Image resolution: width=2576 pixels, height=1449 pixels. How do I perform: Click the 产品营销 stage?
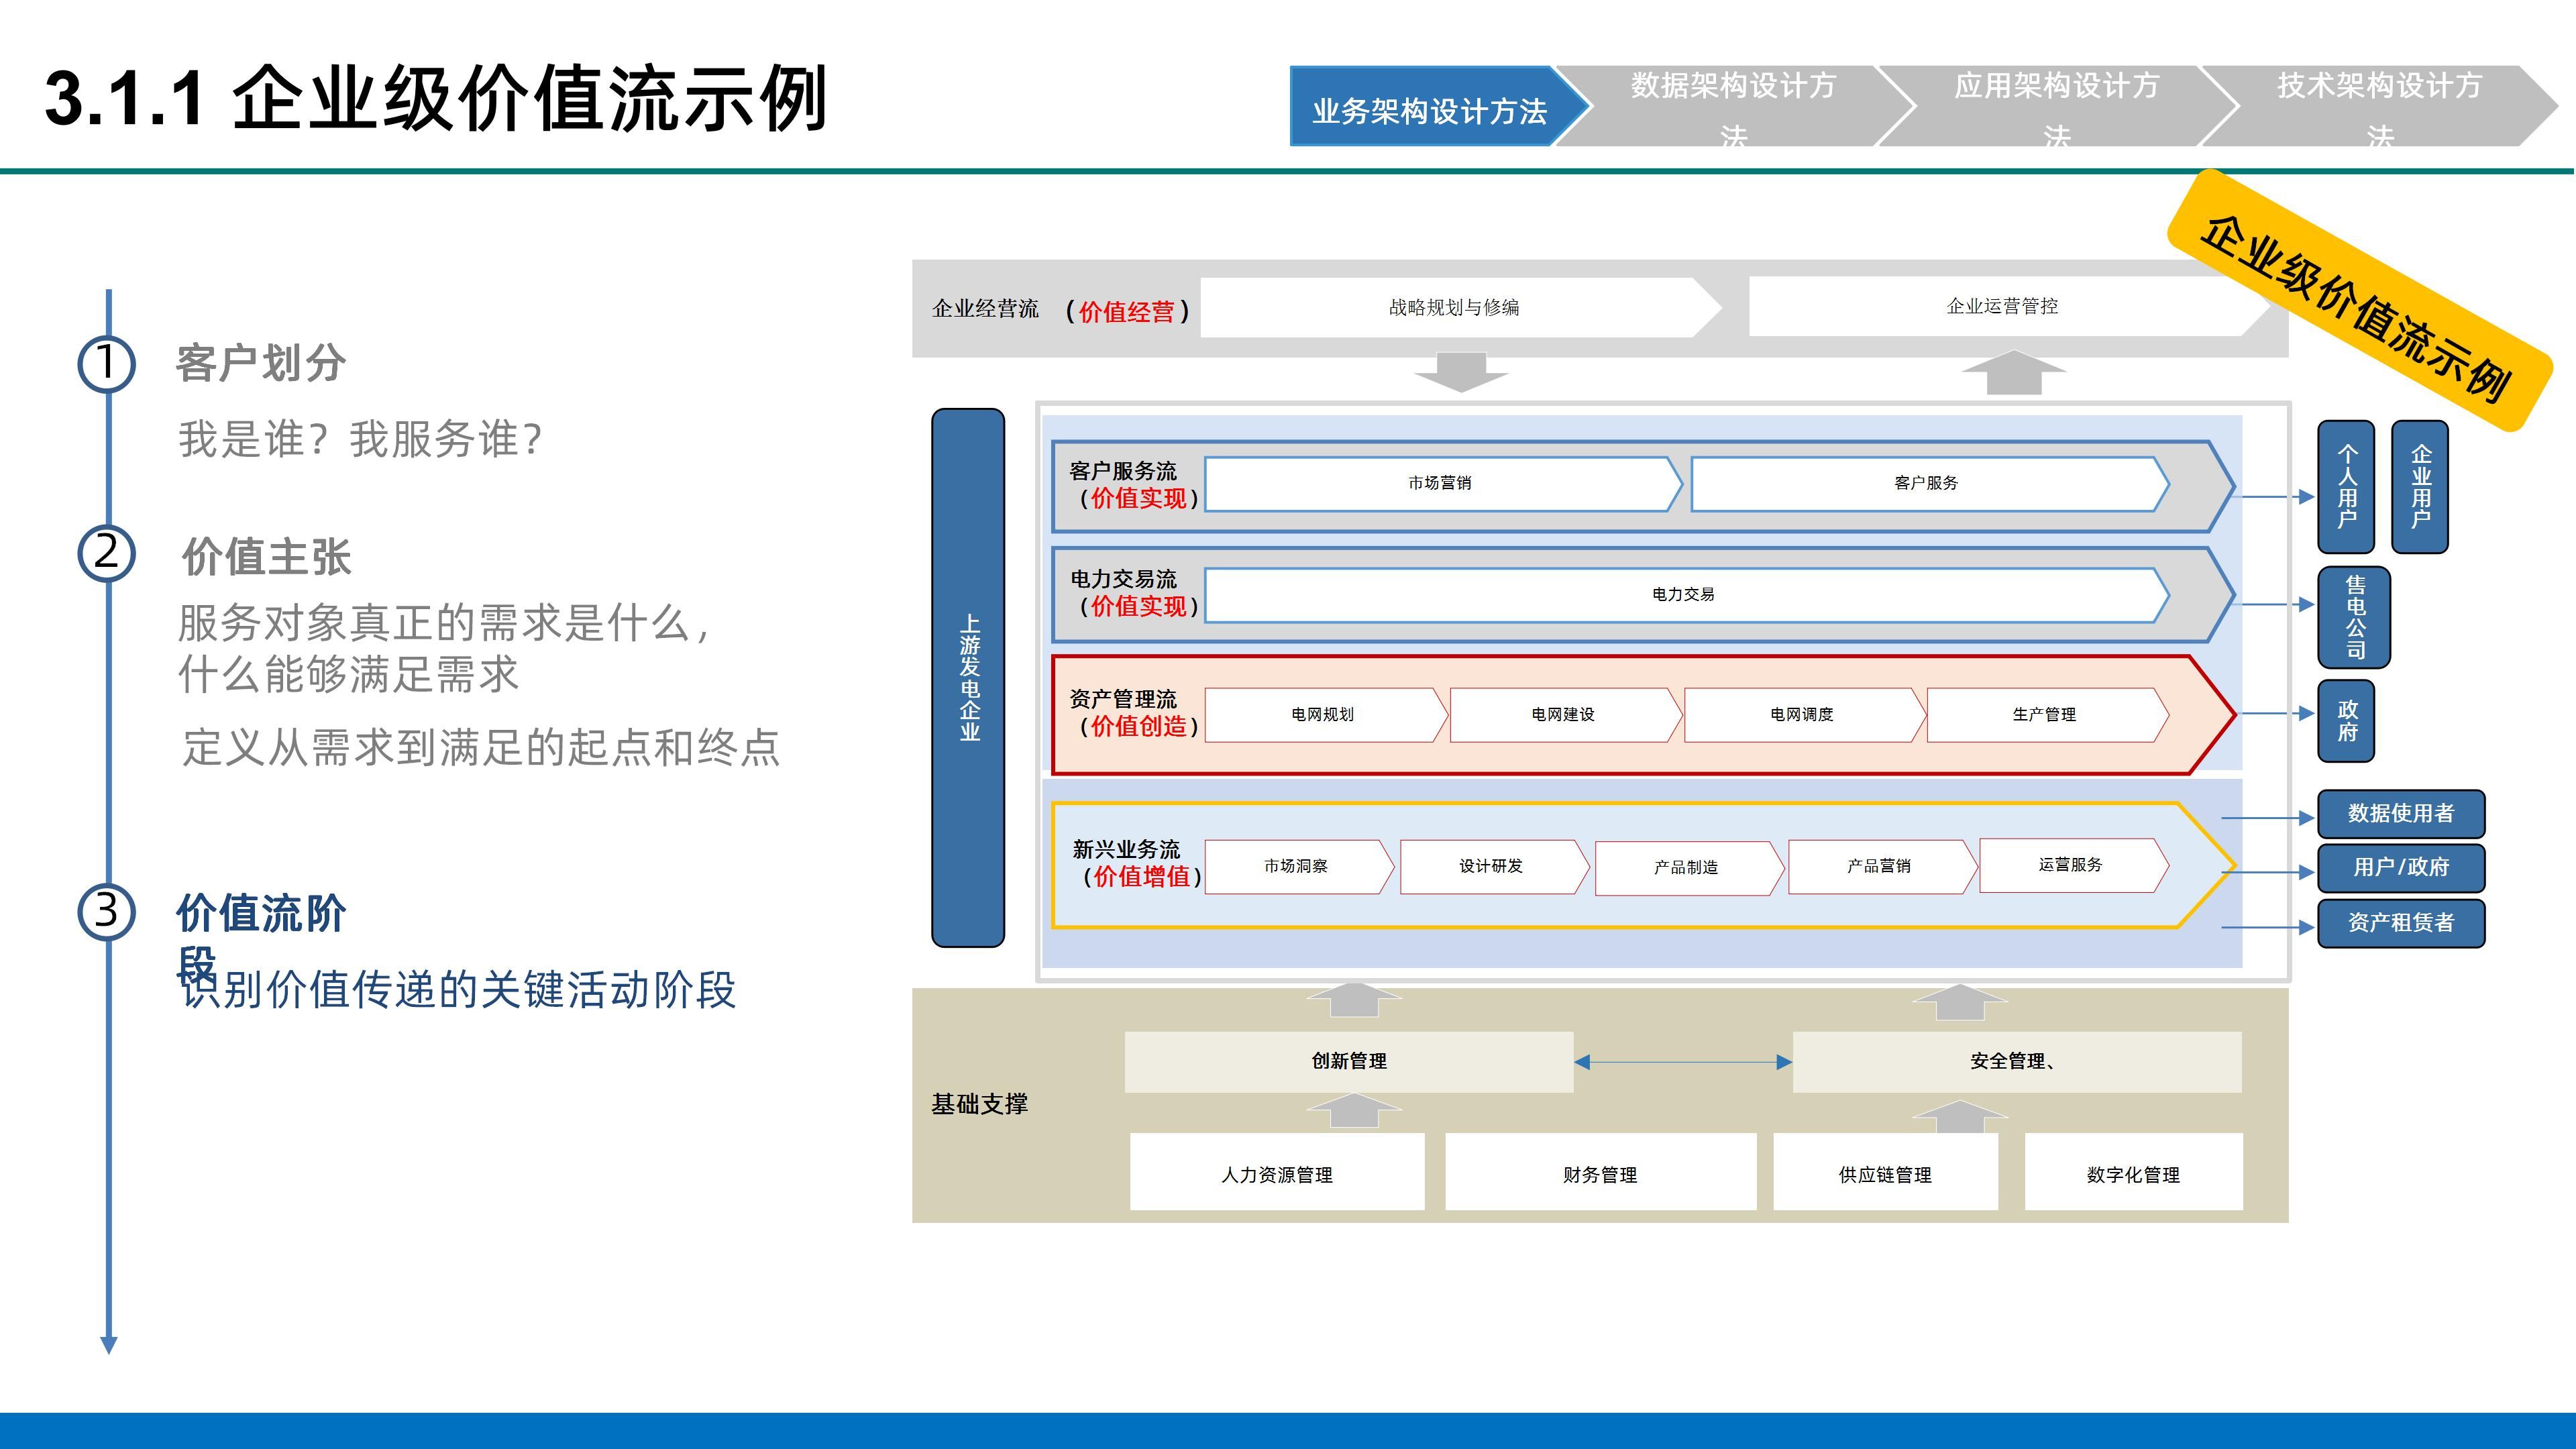click(1882, 866)
